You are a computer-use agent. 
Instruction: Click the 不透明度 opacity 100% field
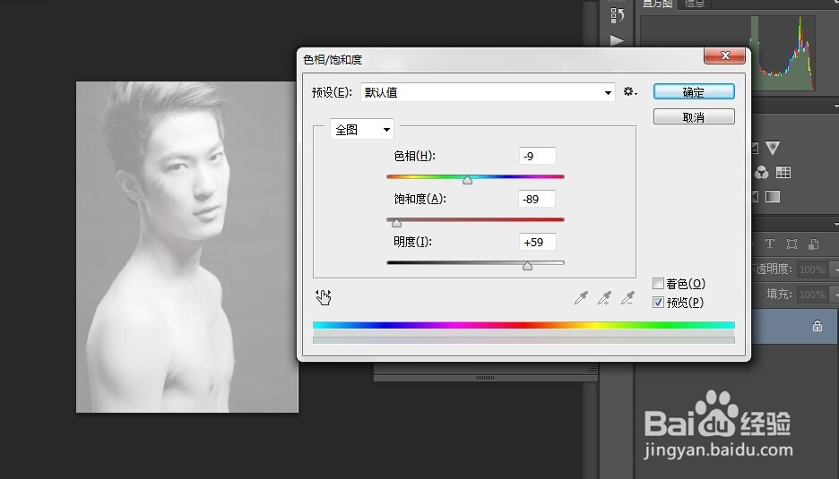pyautogui.click(x=812, y=269)
